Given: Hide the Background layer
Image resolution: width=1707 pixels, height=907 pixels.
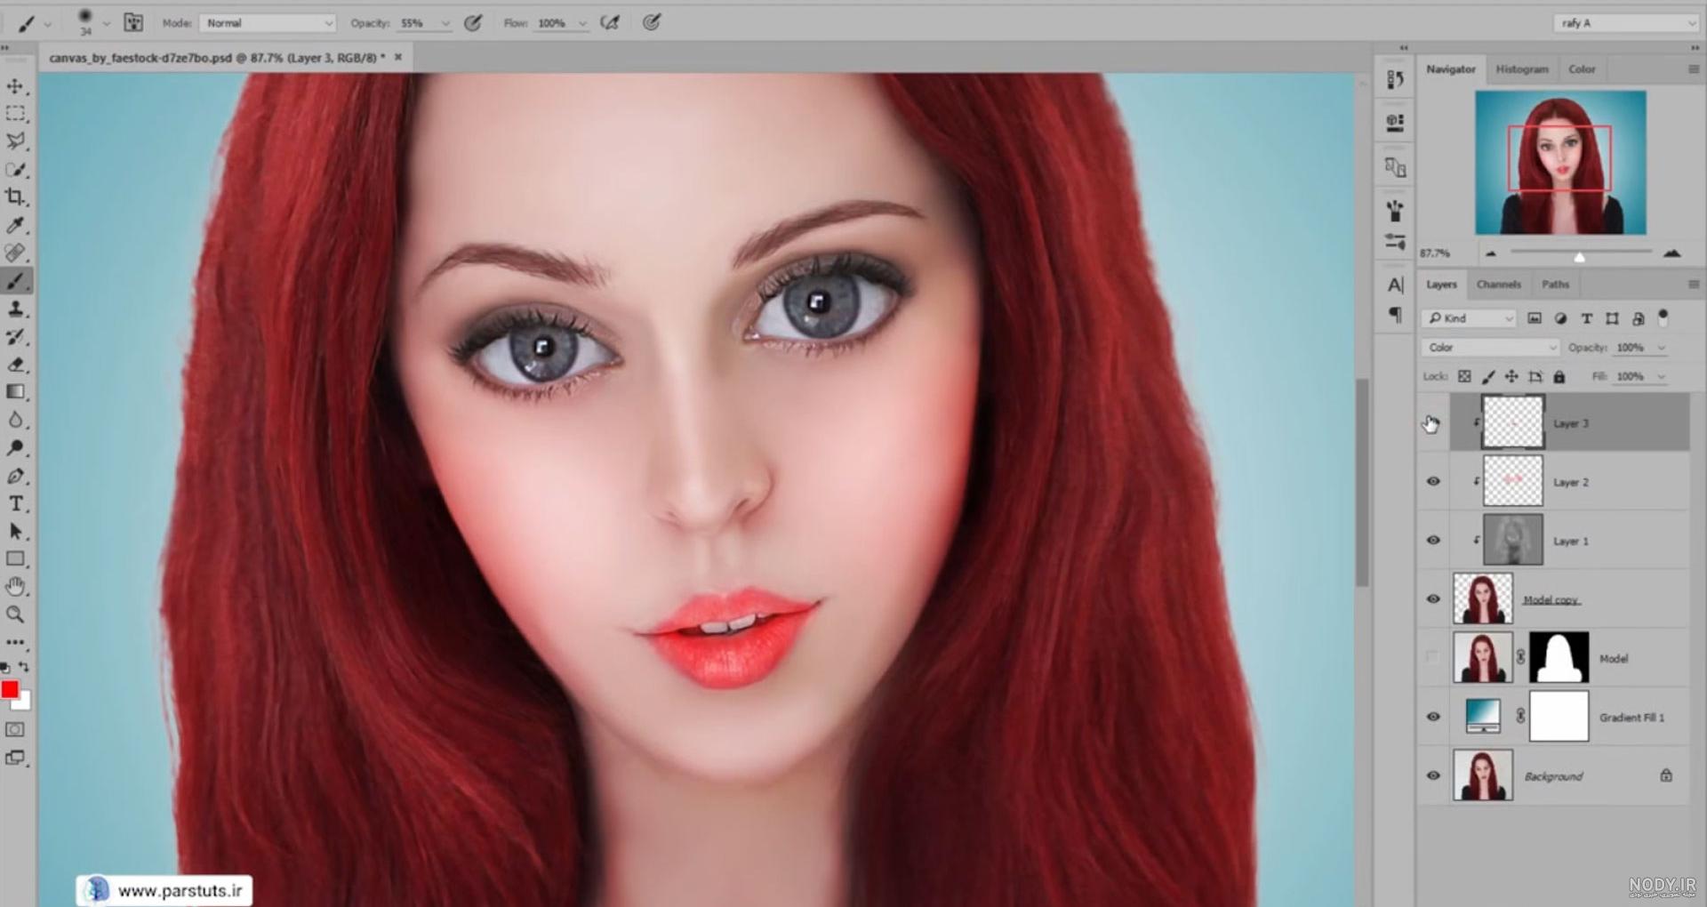Looking at the screenshot, I should click(x=1432, y=775).
